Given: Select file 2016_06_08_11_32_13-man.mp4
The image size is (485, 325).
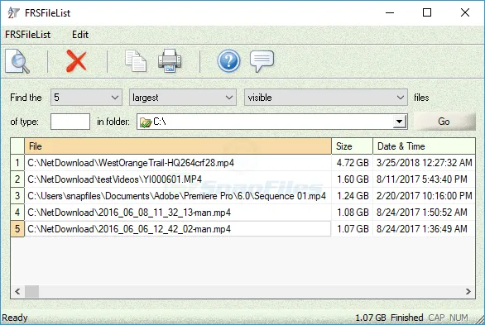Looking at the screenshot, I should pyautogui.click(x=178, y=213).
